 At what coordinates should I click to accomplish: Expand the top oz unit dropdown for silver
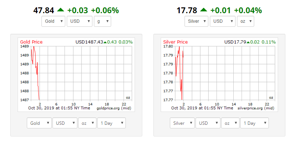[246, 21]
